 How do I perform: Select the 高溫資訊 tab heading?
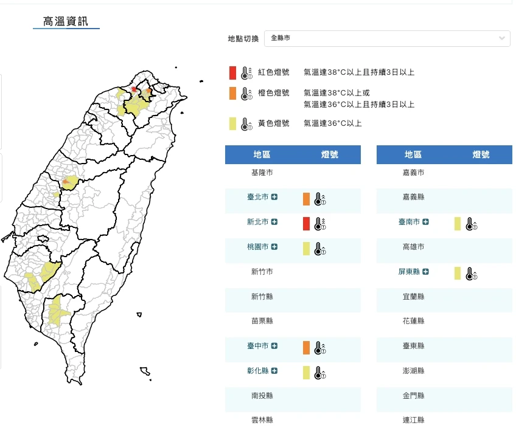click(x=66, y=22)
